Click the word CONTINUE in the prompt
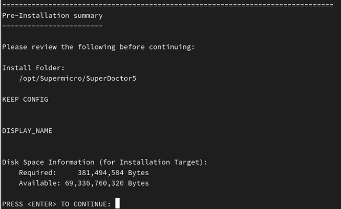Viewport: 341px width, 209px height. tap(92, 204)
